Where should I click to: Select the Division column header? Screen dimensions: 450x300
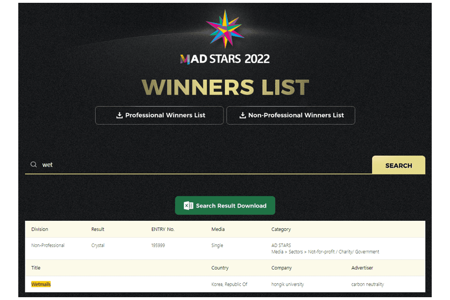tap(39, 229)
